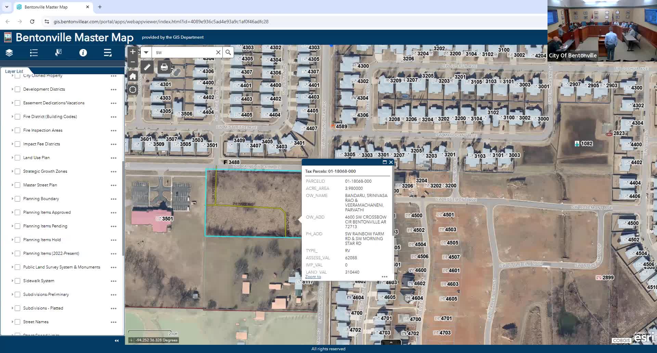The width and height of the screenshot is (657, 353).
Task: Toggle the Master Street Plan layer
Action: point(17,185)
